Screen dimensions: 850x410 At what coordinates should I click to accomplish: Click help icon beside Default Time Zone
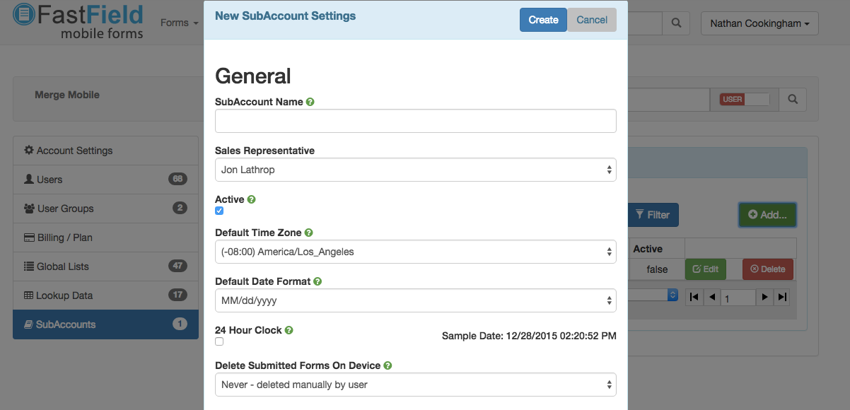pos(309,233)
